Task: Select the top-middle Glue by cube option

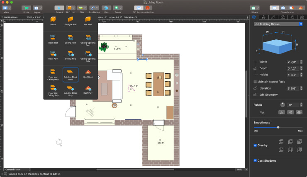Action: (290, 142)
